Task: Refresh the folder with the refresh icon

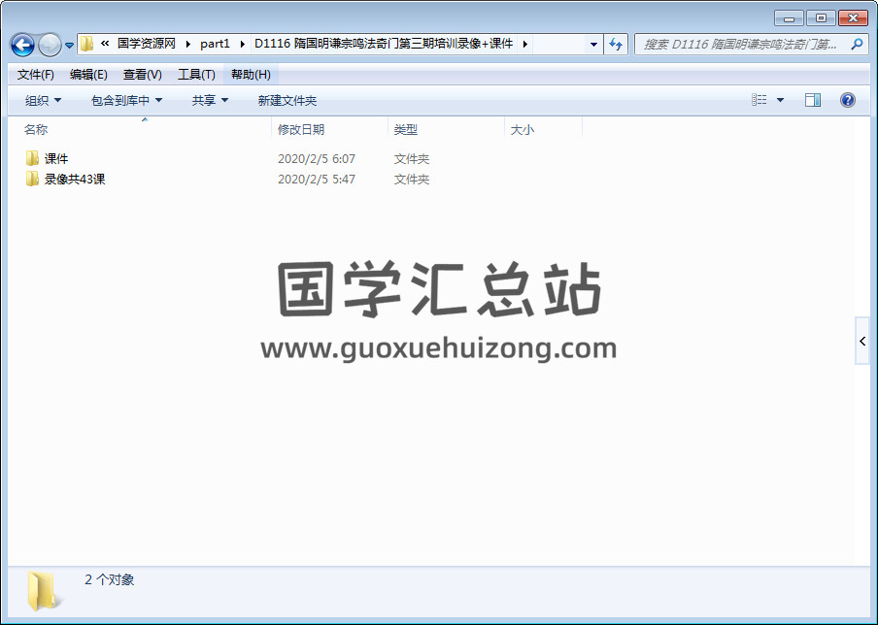Action: point(616,44)
